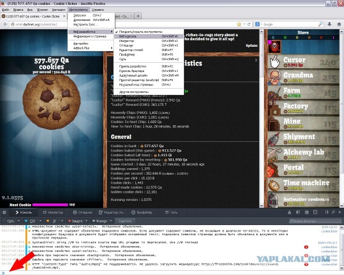Expand Adblock Plus submenu
This screenshot has width=344, height=275.
[x=91, y=48]
